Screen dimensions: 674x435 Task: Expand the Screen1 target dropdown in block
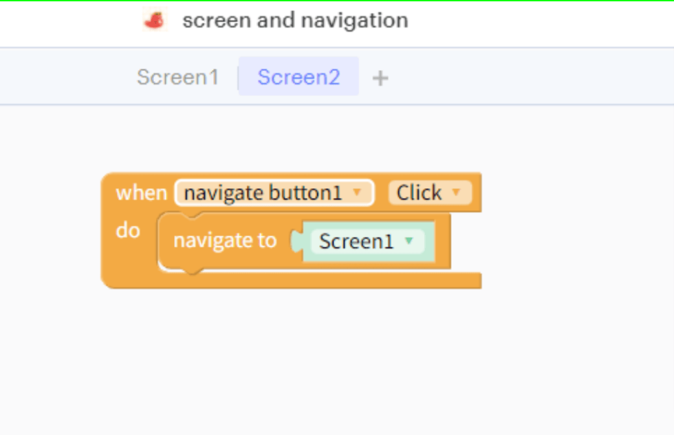pyautogui.click(x=367, y=241)
